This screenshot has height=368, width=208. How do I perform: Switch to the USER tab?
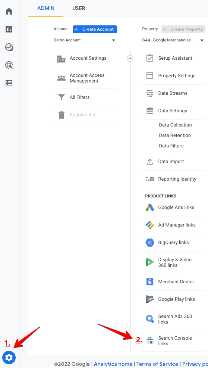point(79,9)
